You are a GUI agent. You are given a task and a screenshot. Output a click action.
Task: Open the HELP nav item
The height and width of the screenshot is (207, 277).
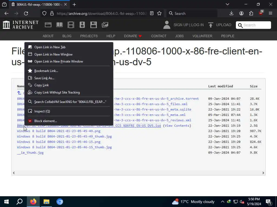pos(111,36)
